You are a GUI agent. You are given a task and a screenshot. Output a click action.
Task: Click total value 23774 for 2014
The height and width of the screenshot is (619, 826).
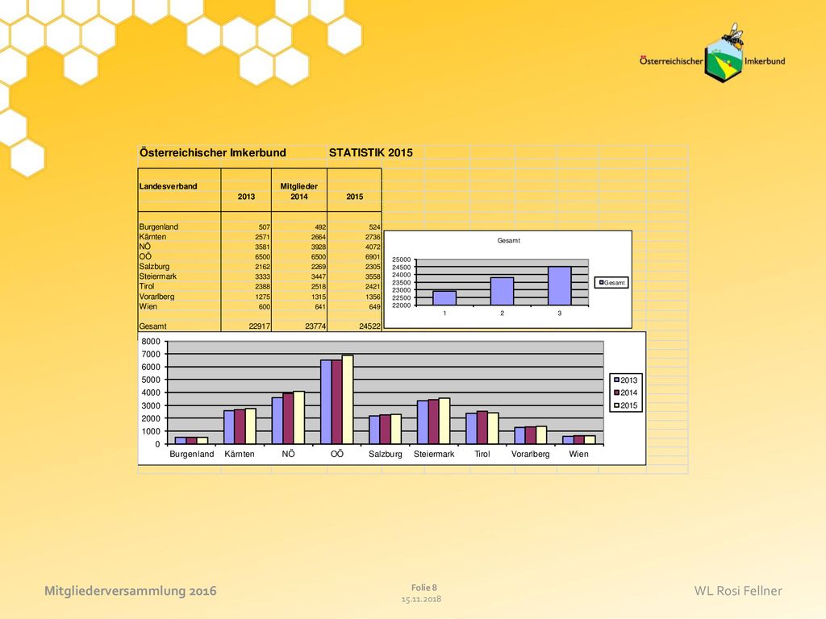click(315, 326)
